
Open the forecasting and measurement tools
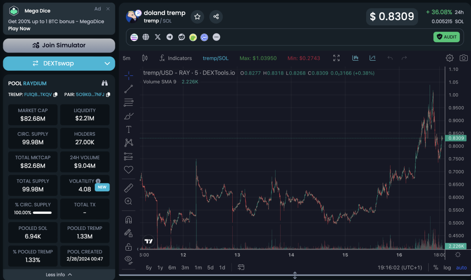coord(129,156)
